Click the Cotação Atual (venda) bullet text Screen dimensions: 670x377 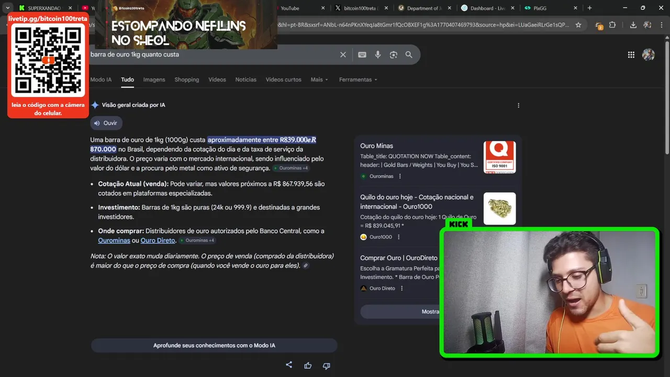[x=211, y=188]
